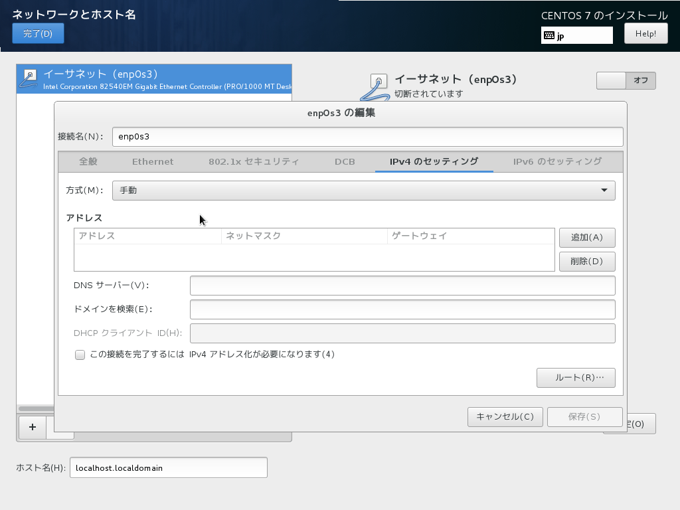Switch to the DCB tab

point(345,161)
